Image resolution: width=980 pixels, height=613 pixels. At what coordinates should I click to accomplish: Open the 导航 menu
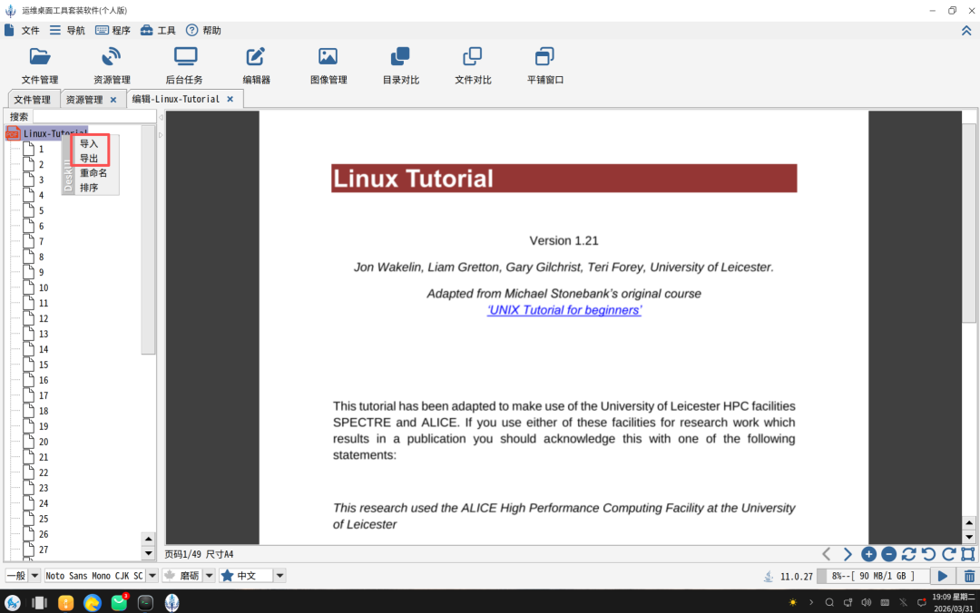(67, 31)
